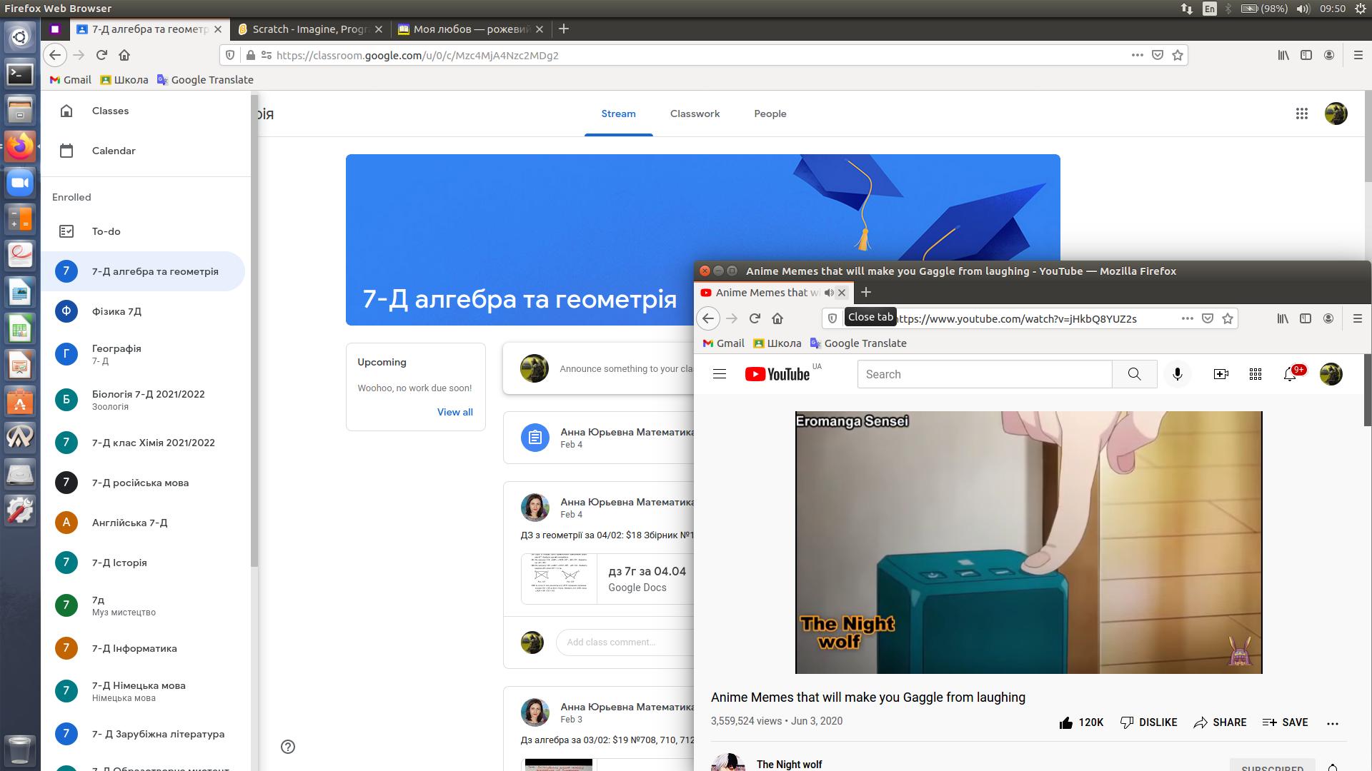Image resolution: width=1372 pixels, height=771 pixels.
Task: Open video more actions three dots
Action: [x=1332, y=723]
